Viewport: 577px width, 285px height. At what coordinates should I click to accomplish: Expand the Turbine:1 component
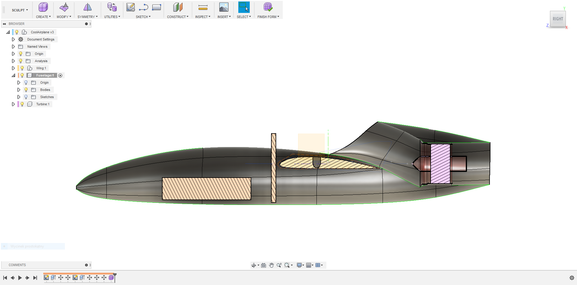point(13,104)
